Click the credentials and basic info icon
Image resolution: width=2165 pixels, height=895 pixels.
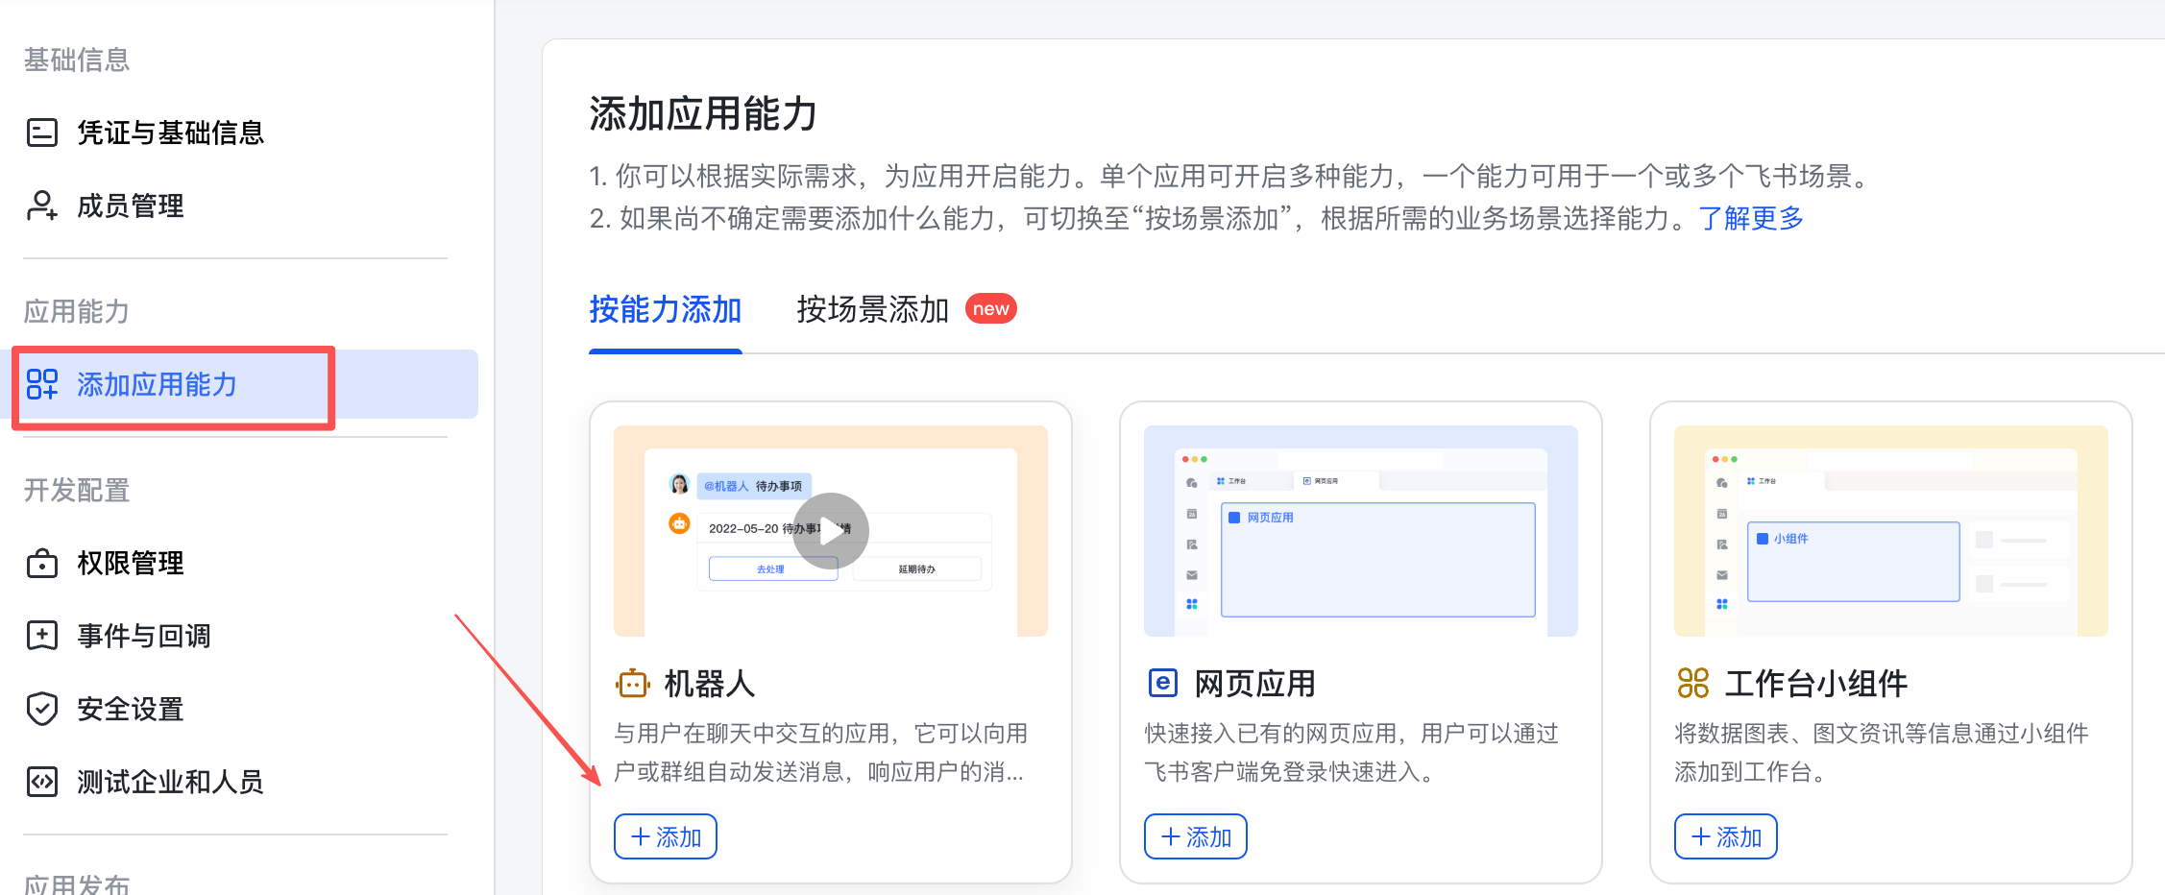click(x=42, y=133)
